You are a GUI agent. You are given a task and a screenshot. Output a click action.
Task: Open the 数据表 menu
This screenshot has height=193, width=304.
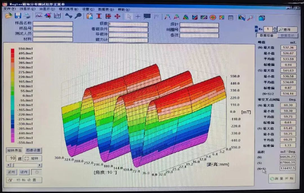click(x=106, y=9)
